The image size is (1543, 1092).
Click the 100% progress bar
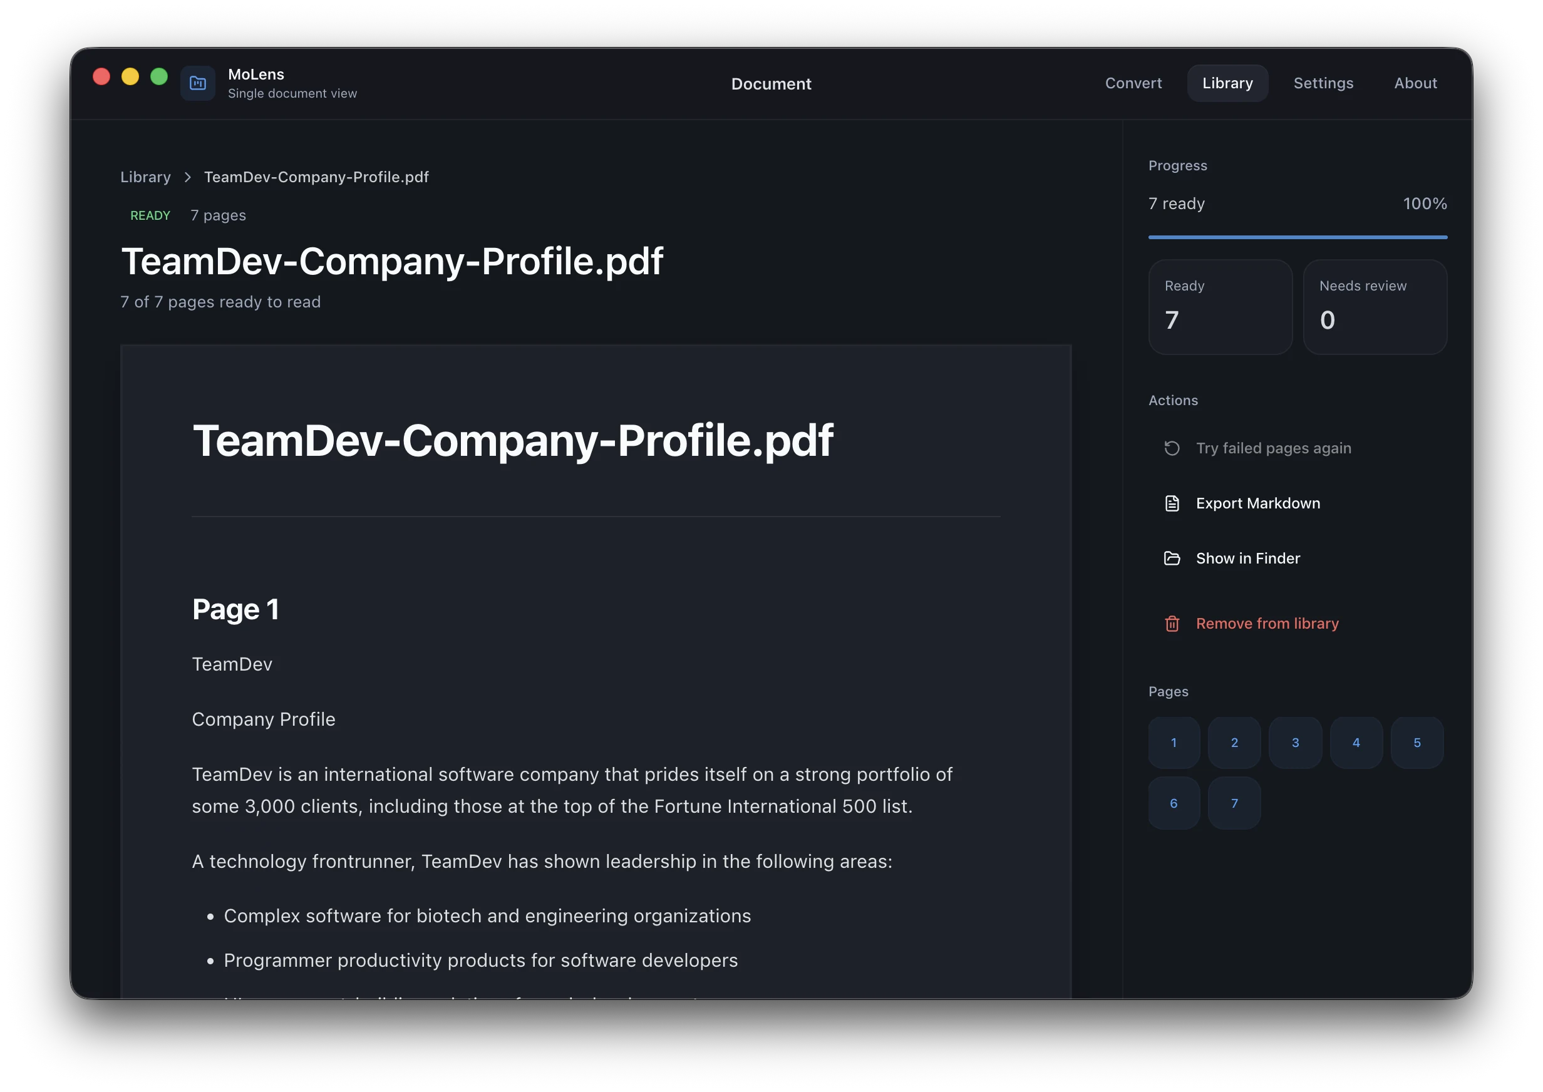pos(1297,237)
